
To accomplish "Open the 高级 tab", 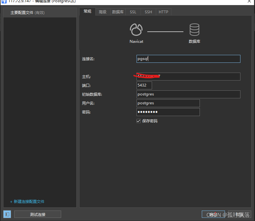I will (x=103, y=12).
